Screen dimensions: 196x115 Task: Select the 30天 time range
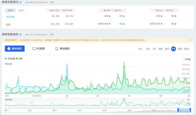pos(160,49)
